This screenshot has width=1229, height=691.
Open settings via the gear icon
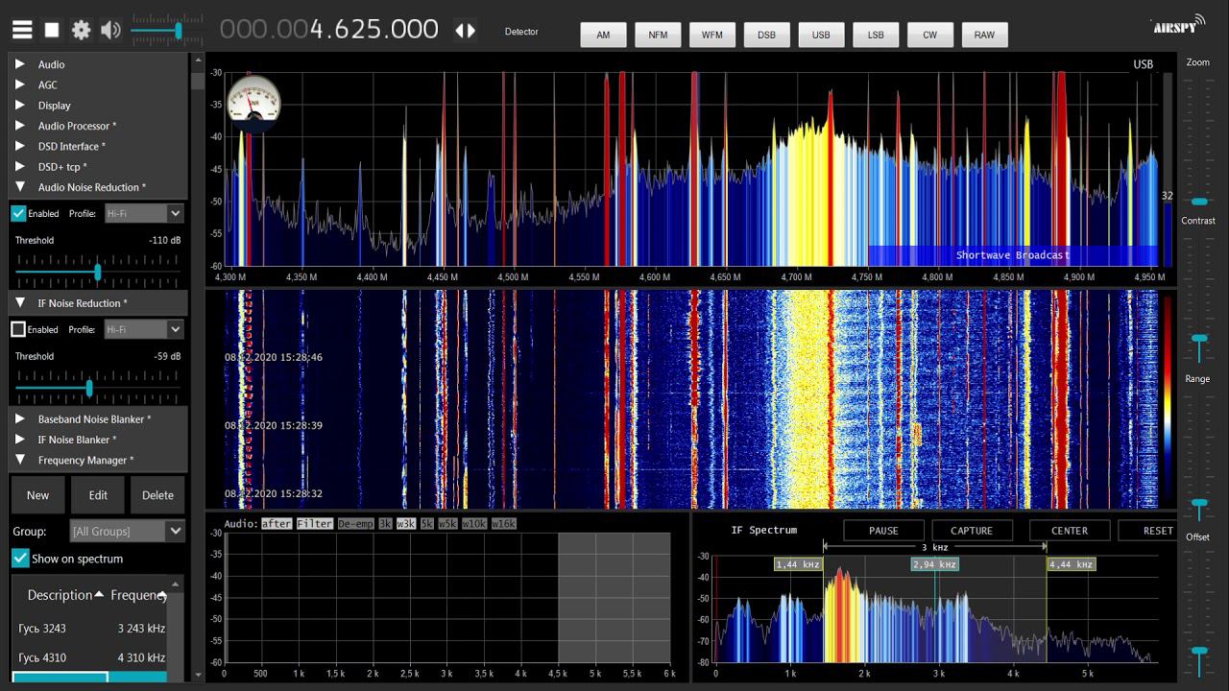coord(82,30)
